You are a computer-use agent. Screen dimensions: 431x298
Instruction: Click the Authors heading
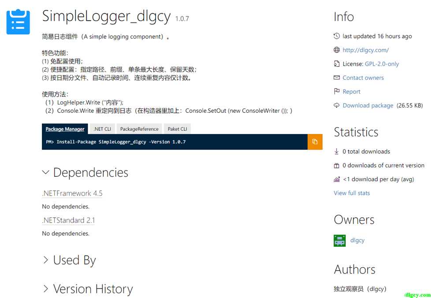[355, 269]
